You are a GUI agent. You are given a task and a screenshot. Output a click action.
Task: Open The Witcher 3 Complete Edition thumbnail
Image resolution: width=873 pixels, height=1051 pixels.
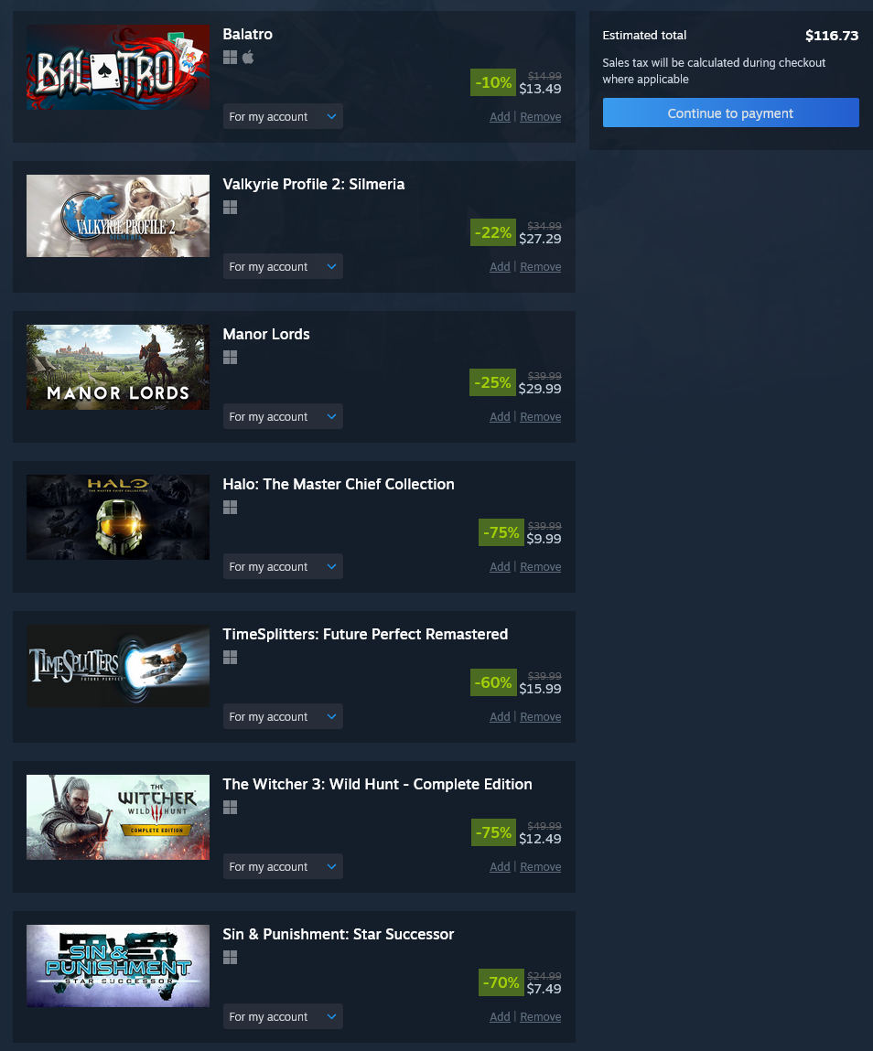(x=118, y=817)
